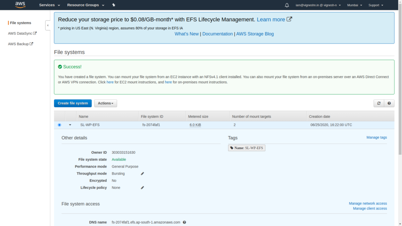Click the General Purpose performance mode value
402x226 pixels.
coord(125,166)
